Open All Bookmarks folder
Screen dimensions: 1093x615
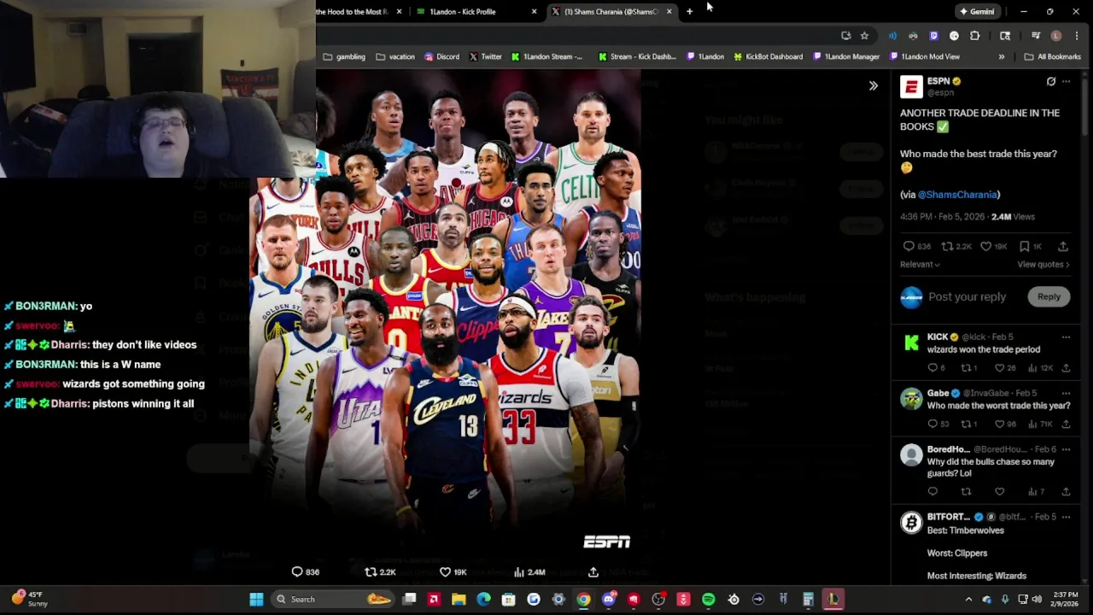[1053, 56]
